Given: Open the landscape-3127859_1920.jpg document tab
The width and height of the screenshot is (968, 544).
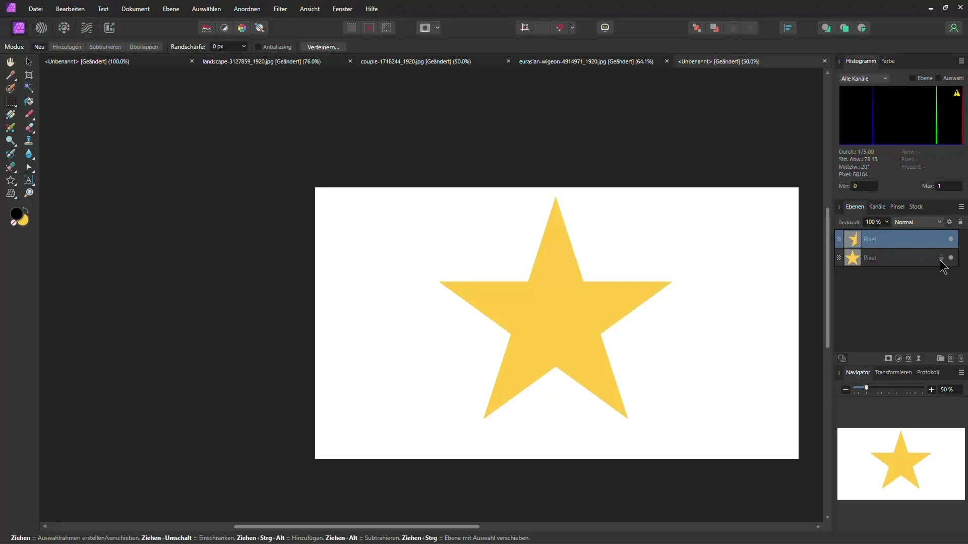Looking at the screenshot, I should click(262, 61).
